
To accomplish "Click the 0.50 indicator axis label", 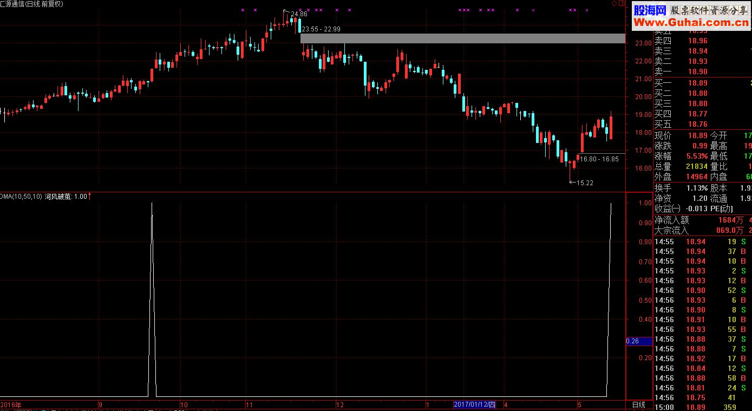I will (645, 300).
